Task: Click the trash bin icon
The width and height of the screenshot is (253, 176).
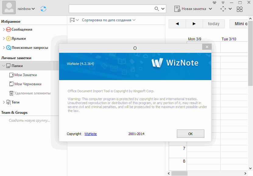Action: (x=11, y=93)
